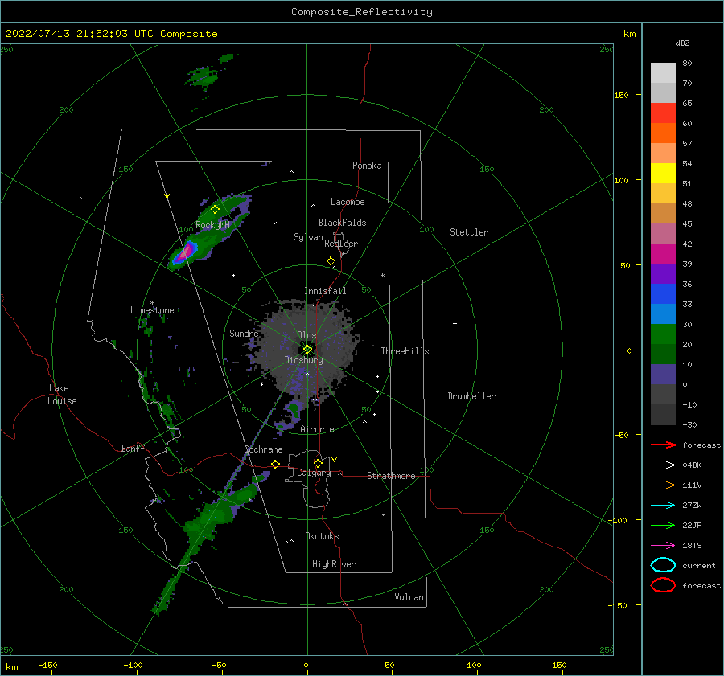Click the green 30-20 dBZ swatch
Image resolution: width=724 pixels, height=676 pixels.
663,334
